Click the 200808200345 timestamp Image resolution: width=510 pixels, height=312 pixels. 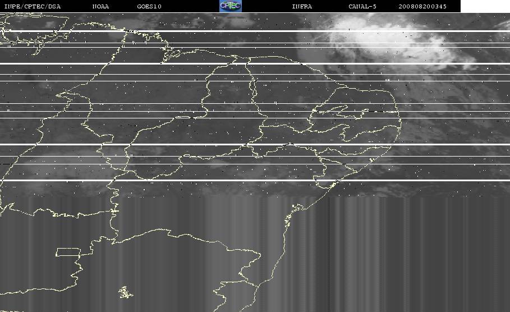(x=422, y=7)
